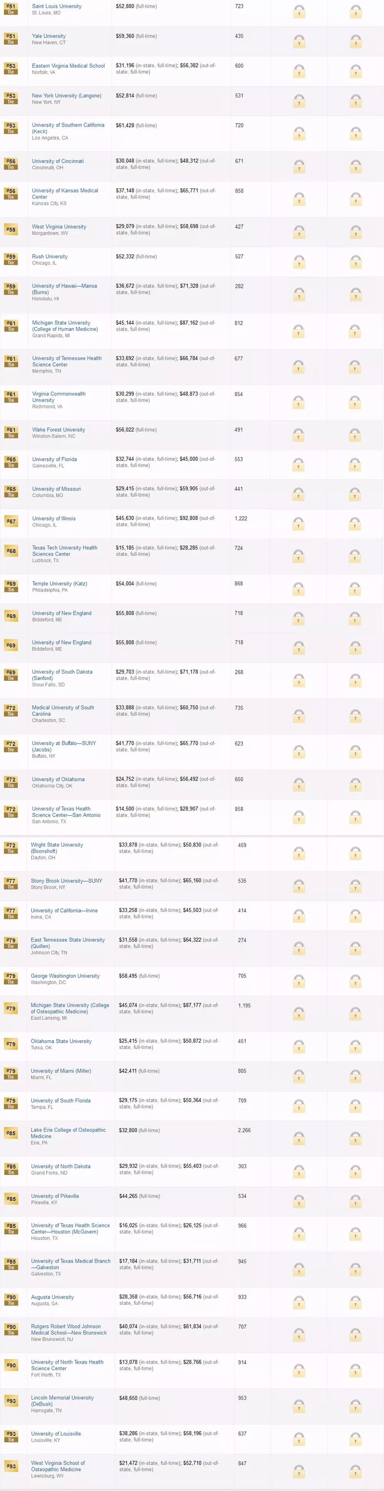This screenshot has width=384, height=1491.
Task: Open University of Texas Medical Branch—Galveston link
Action: [70, 1264]
